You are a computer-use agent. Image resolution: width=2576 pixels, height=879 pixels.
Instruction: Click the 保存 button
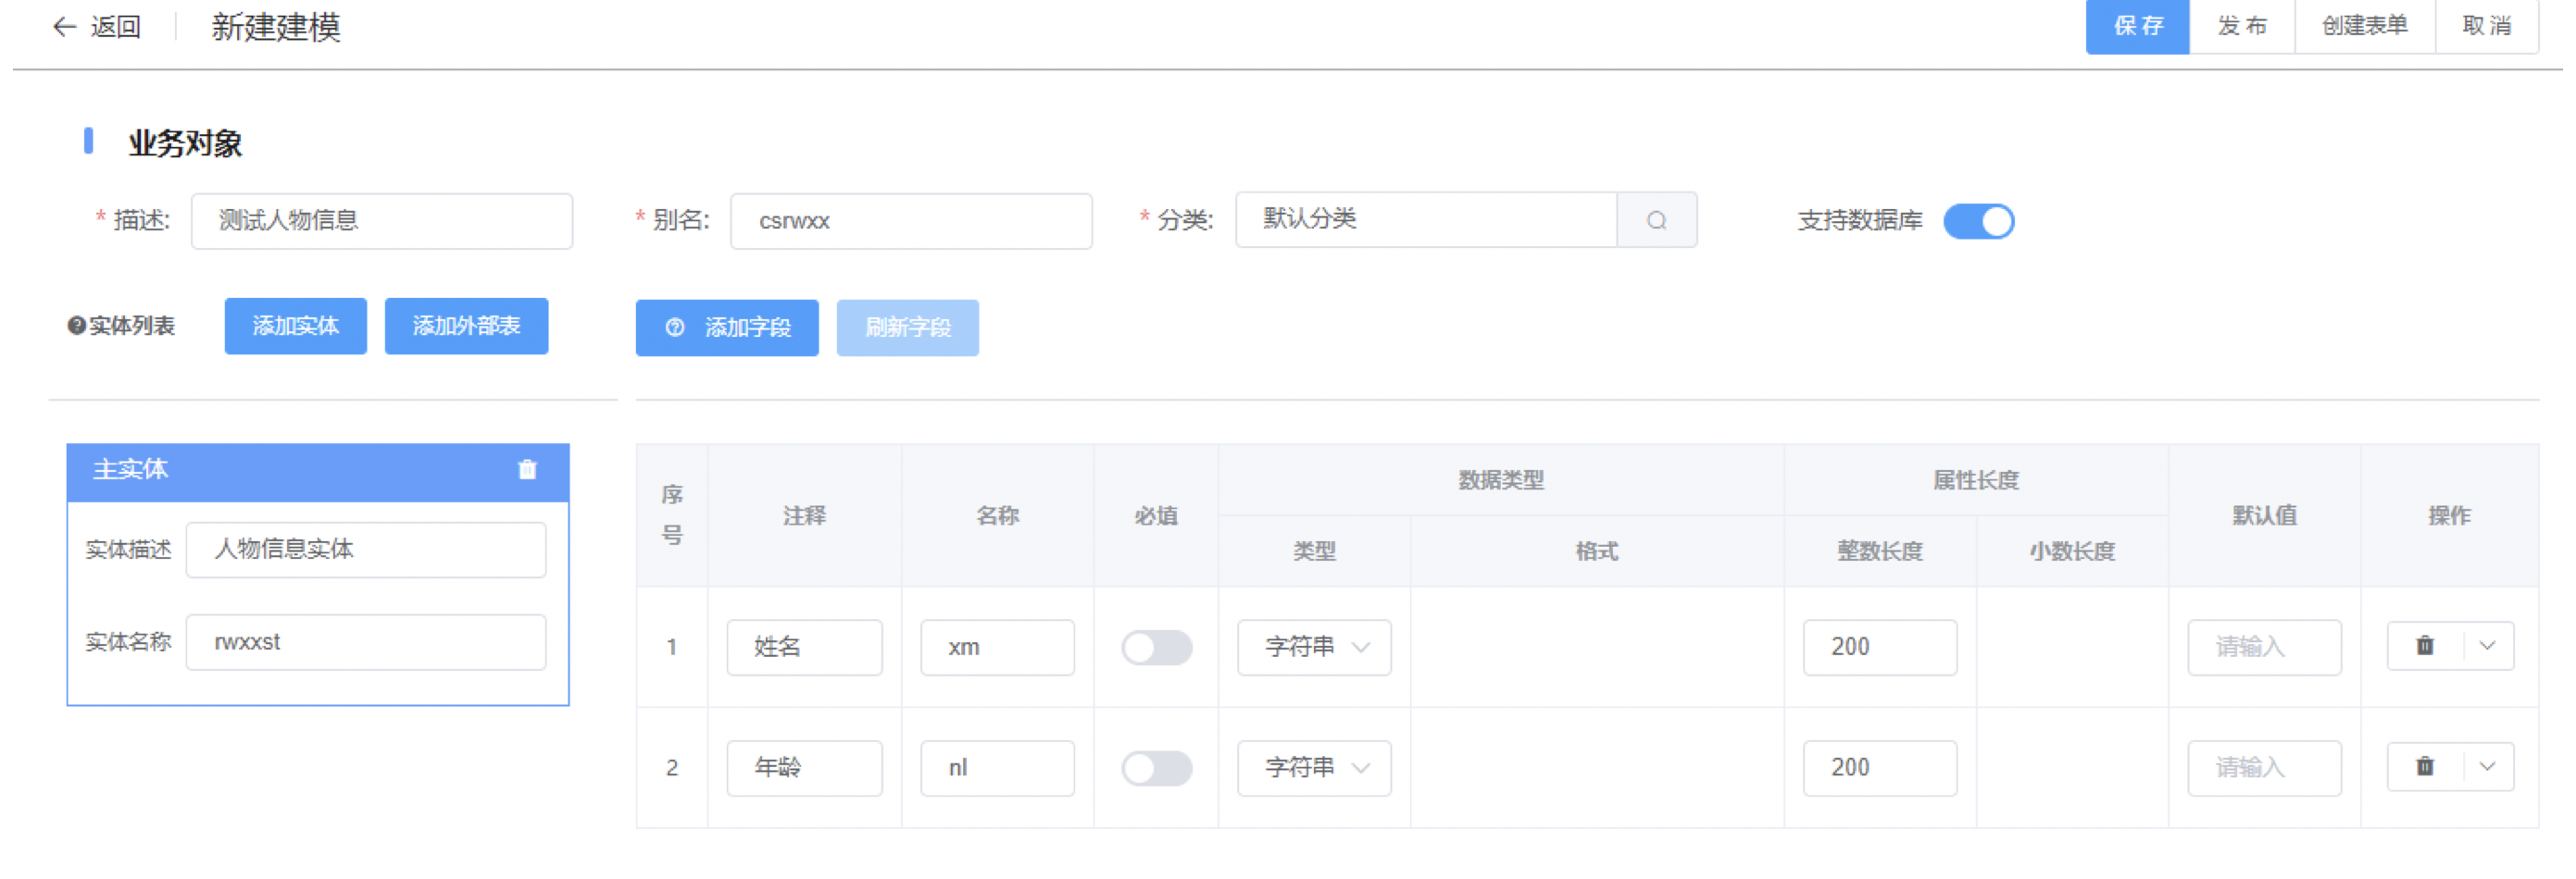2137,26
